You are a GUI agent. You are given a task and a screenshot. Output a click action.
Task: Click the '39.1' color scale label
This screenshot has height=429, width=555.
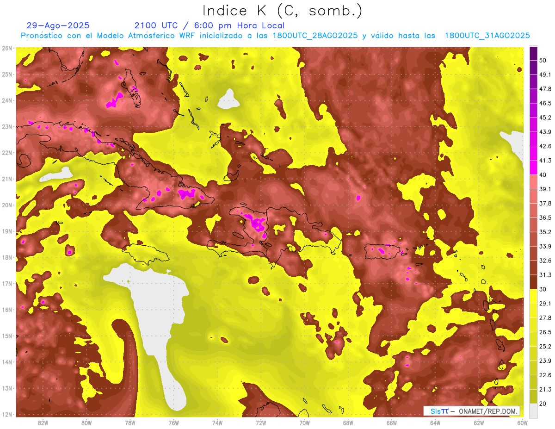[x=545, y=189]
